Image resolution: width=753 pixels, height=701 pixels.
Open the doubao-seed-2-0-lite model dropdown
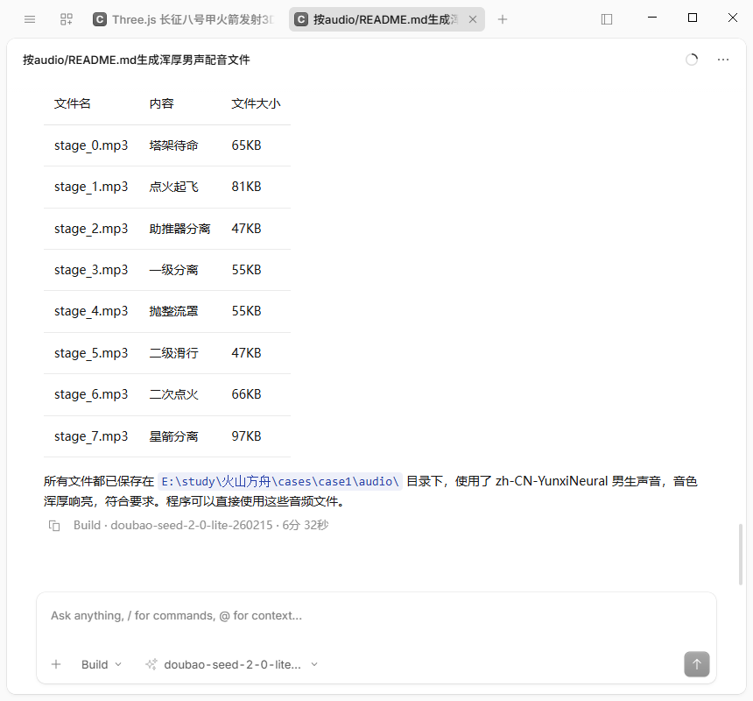pyautogui.click(x=239, y=664)
